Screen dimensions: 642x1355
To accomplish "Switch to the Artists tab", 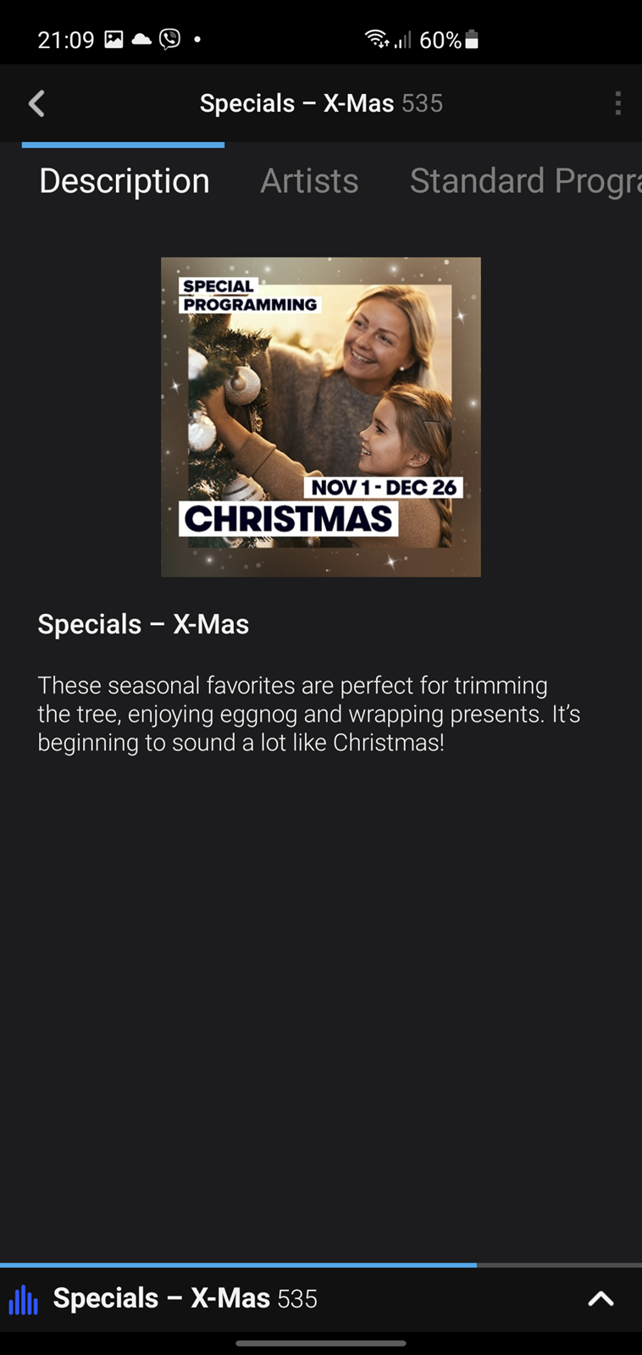I will (x=309, y=181).
